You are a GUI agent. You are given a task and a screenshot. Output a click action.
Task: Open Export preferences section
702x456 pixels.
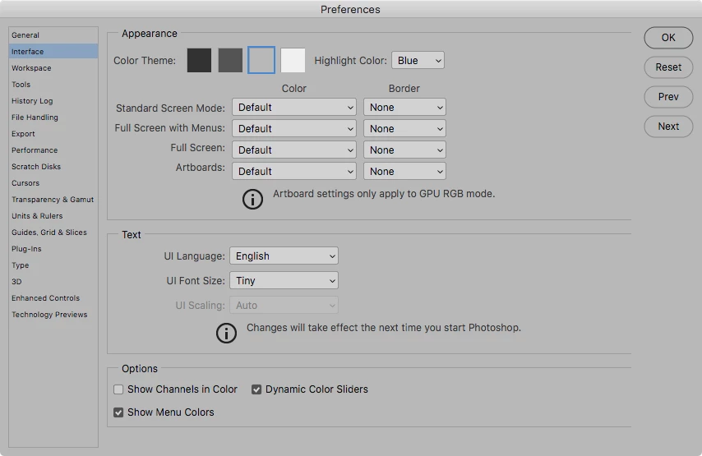pyautogui.click(x=53, y=134)
